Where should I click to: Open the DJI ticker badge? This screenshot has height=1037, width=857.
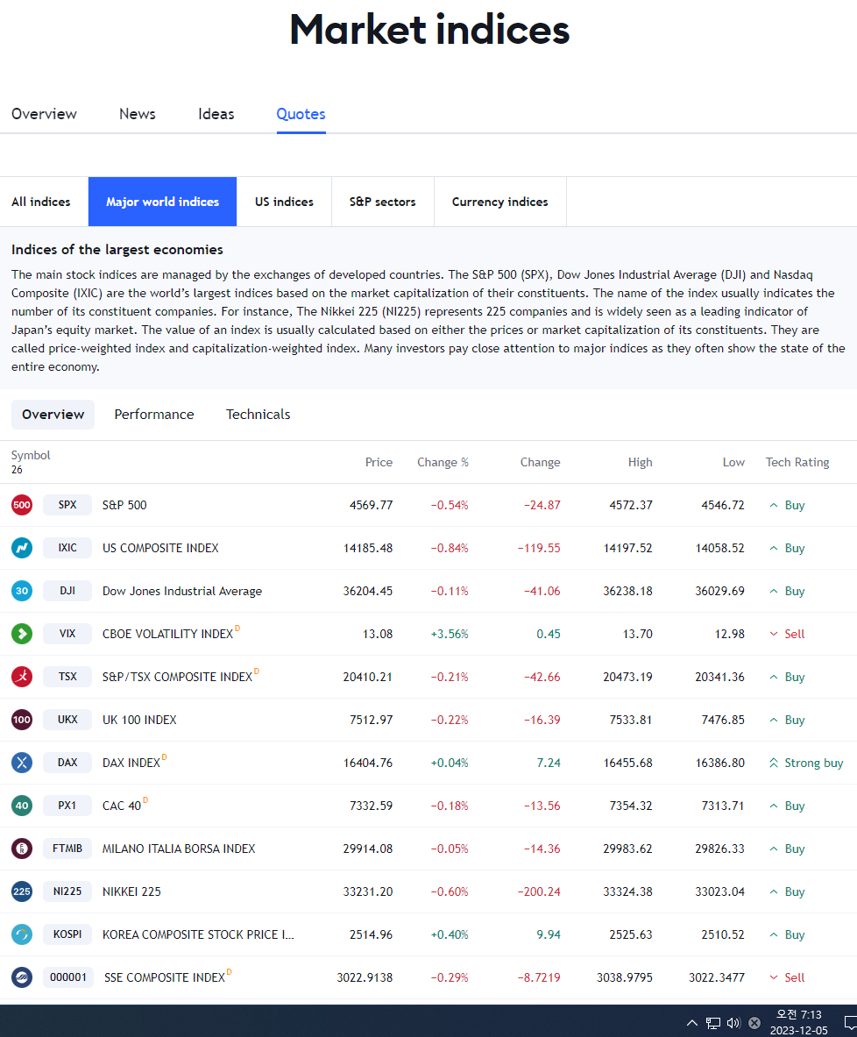coord(67,591)
